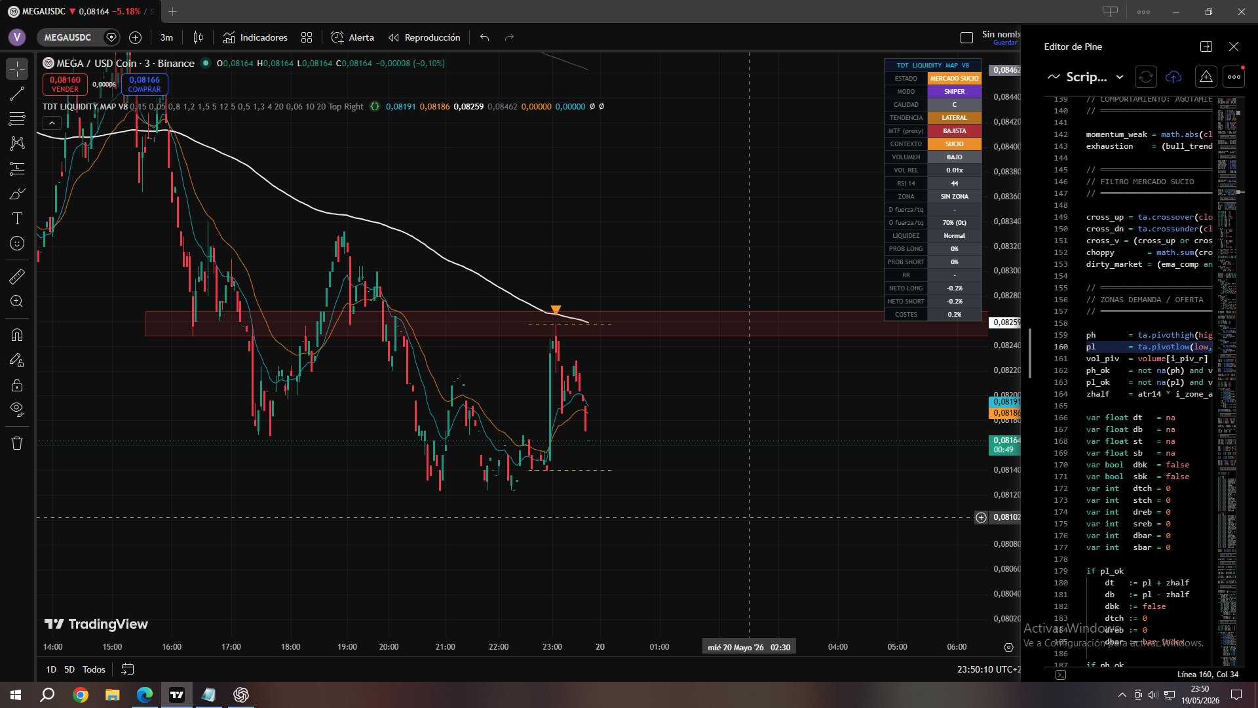Toggle stay-in-drawing-mode pencil lock
The image size is (1258, 708).
point(17,360)
